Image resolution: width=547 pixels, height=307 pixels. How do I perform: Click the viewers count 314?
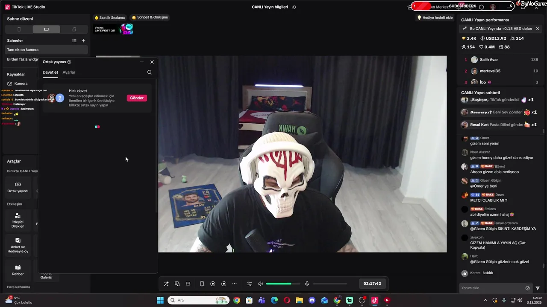coord(517,38)
